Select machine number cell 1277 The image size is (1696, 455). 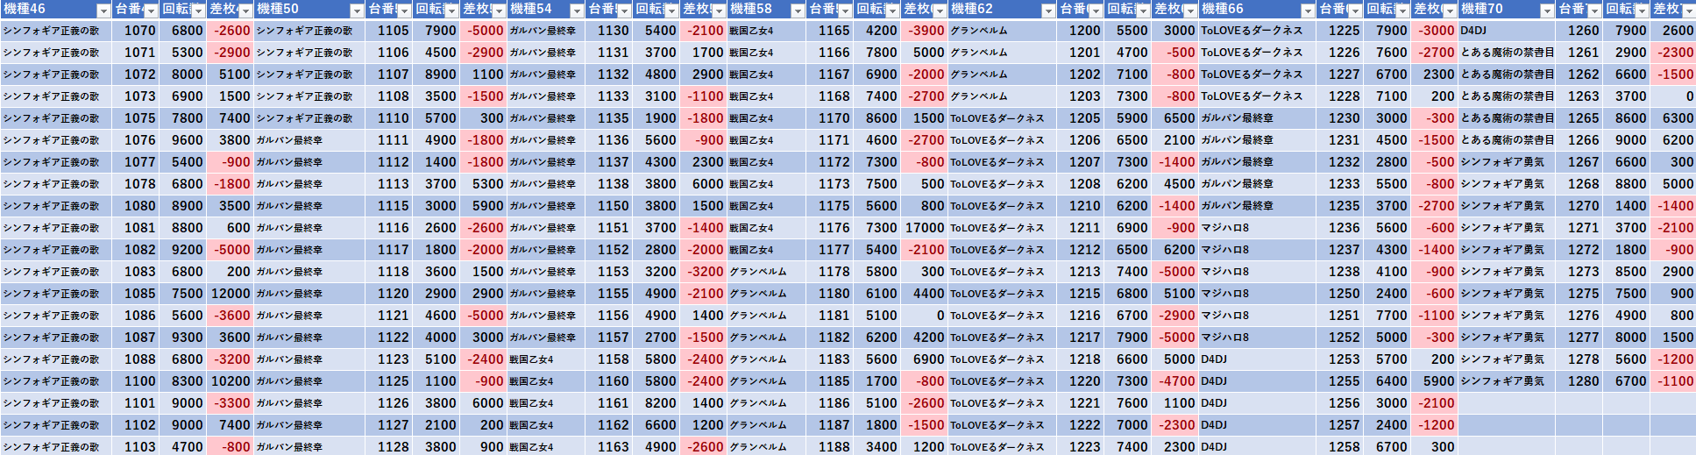click(1579, 338)
